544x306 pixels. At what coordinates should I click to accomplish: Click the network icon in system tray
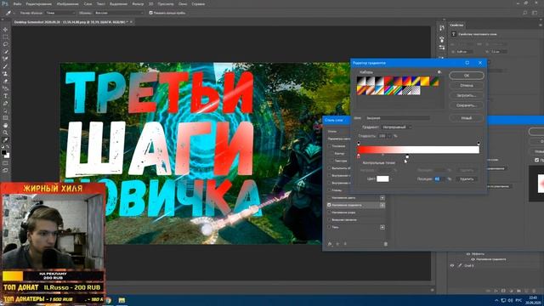(x=503, y=300)
